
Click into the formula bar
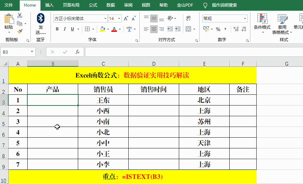[194, 52]
